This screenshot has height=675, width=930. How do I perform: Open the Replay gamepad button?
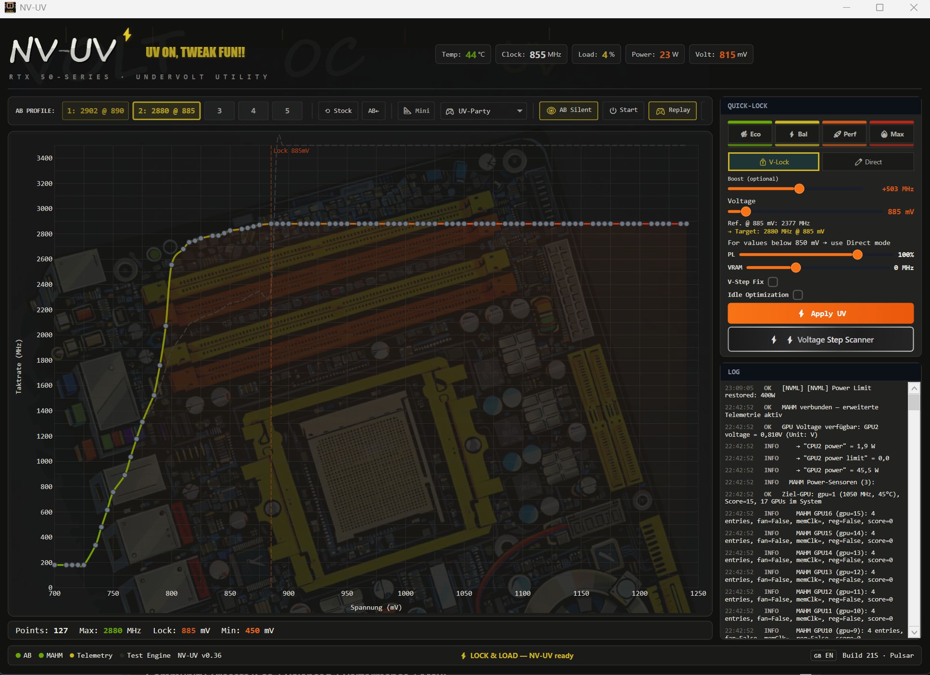coord(672,110)
